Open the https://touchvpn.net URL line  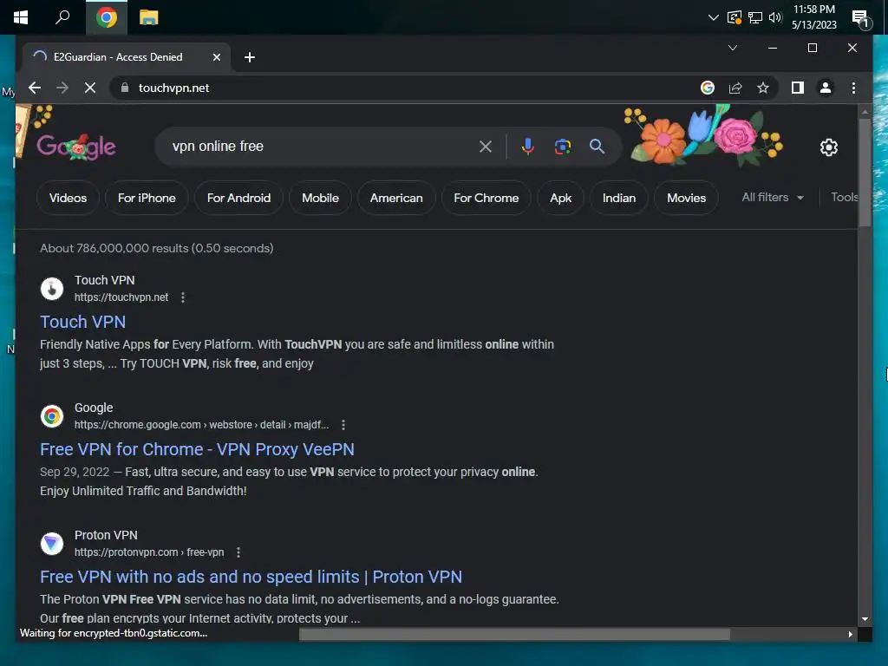[x=121, y=297]
